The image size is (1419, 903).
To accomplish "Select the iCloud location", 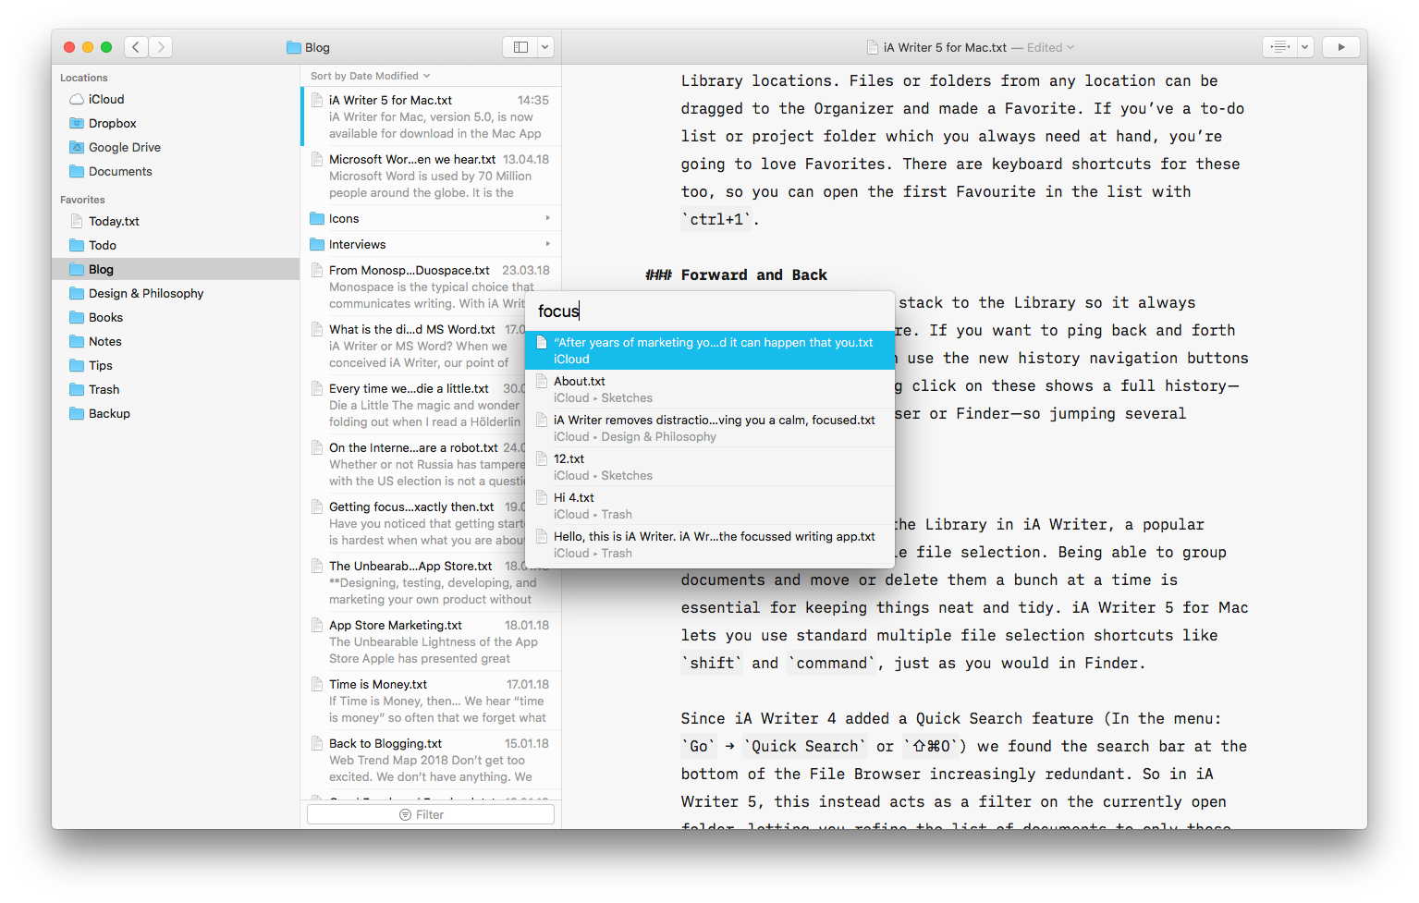I will pos(176,99).
